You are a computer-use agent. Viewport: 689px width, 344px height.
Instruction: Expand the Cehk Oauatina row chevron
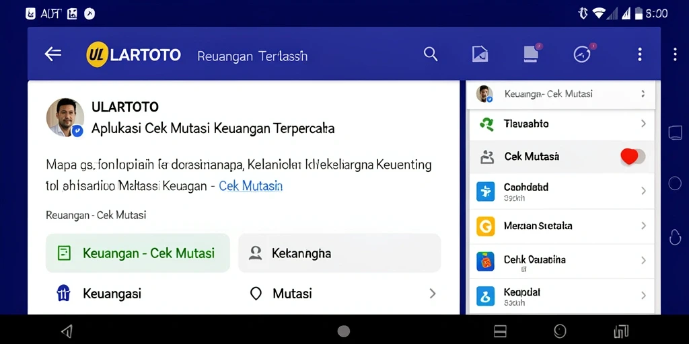(x=643, y=261)
